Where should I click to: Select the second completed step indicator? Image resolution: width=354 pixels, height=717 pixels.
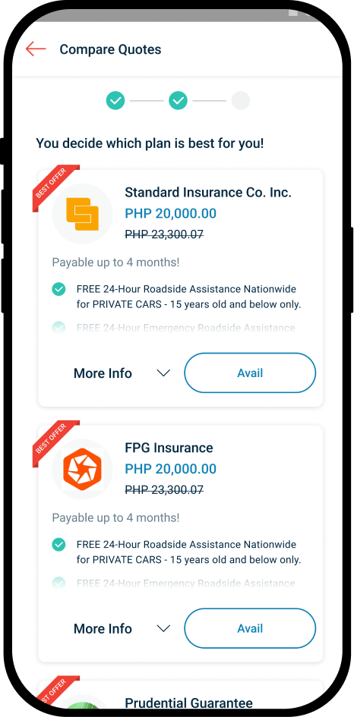coord(179,100)
